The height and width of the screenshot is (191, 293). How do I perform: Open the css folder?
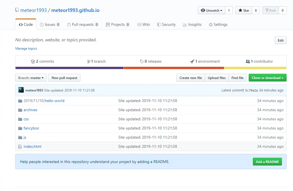point(26,119)
